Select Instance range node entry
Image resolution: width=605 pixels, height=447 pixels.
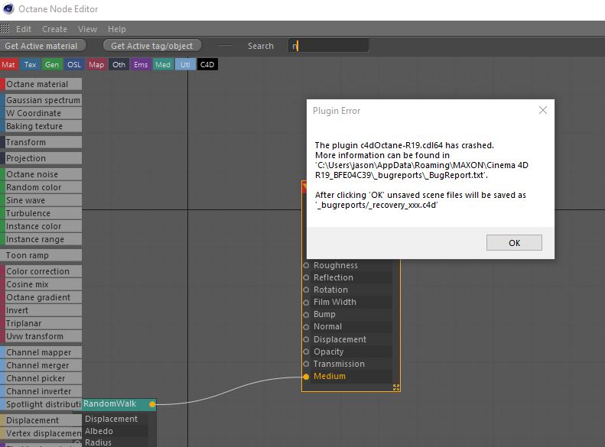click(x=41, y=239)
